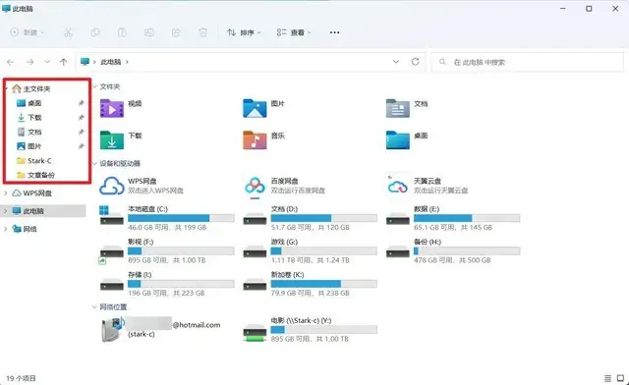This screenshot has height=385, width=629.
Task: Select 图片 Pictures in sidebar
Action: [34, 146]
